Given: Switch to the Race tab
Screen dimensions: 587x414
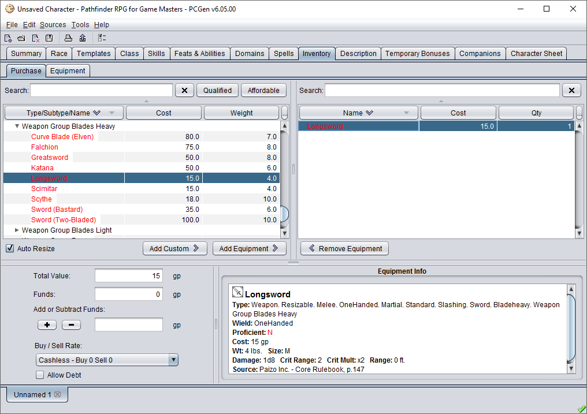Looking at the screenshot, I should tap(59, 54).
